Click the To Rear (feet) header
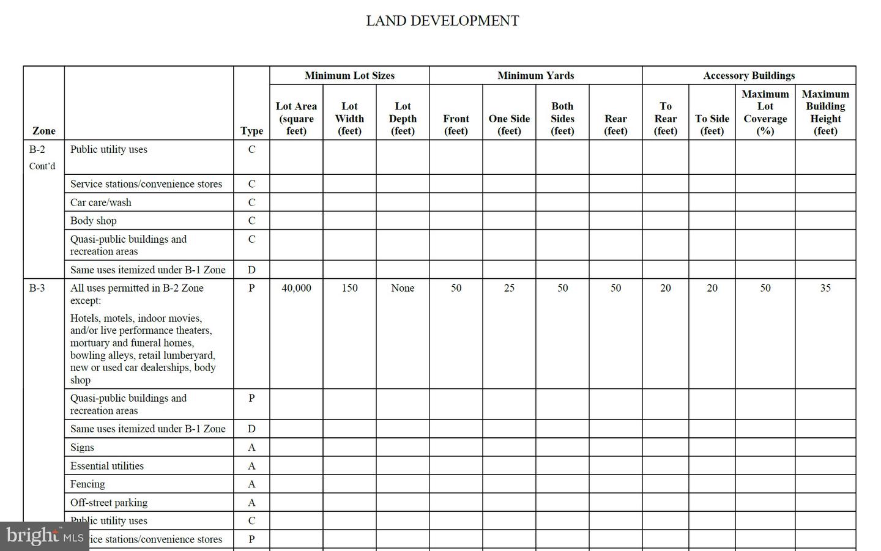The height and width of the screenshot is (551, 881). tap(666, 119)
